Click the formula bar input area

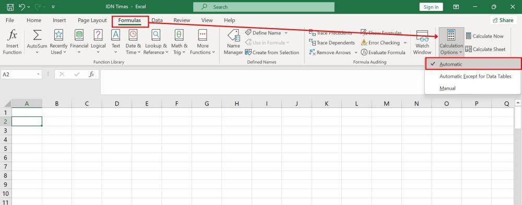tap(262, 82)
